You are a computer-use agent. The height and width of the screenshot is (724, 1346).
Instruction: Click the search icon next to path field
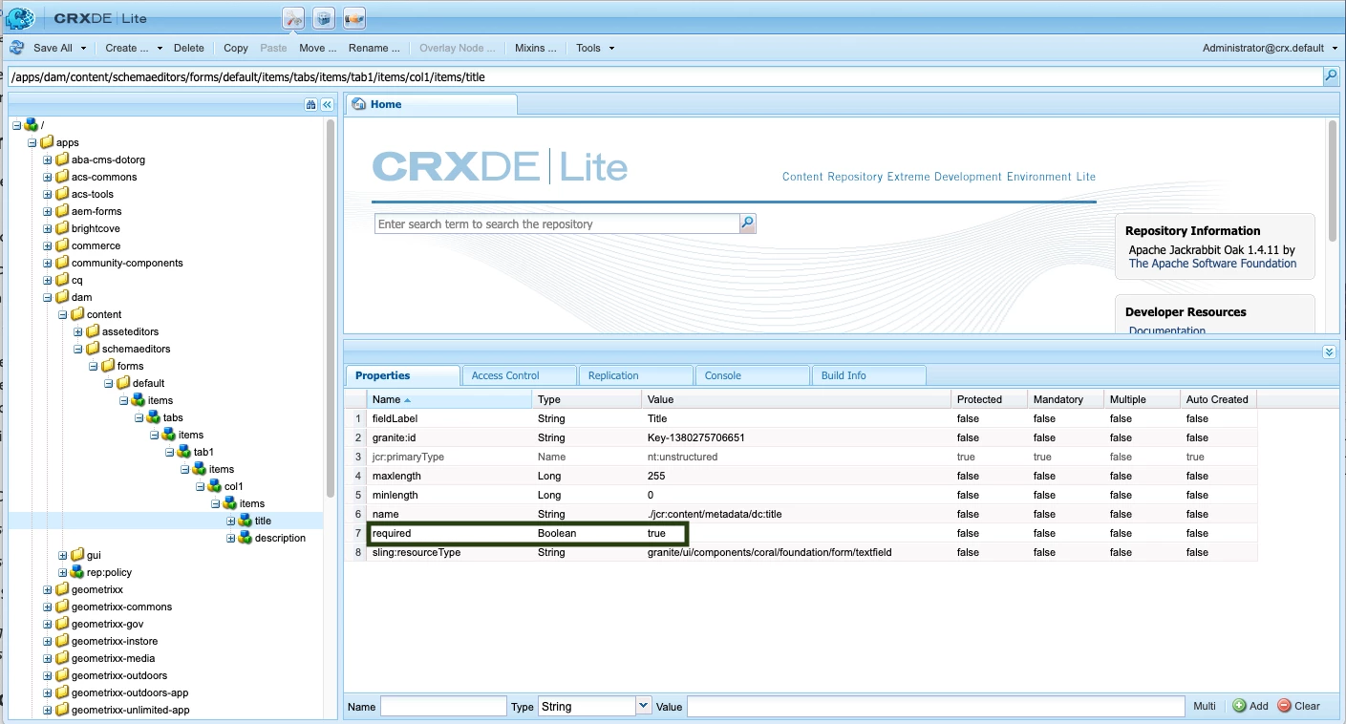(1331, 76)
